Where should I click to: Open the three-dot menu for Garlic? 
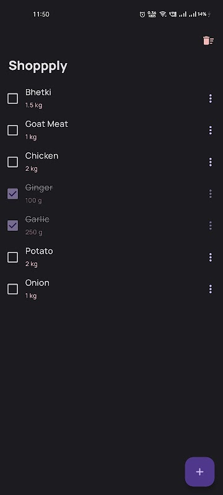tap(211, 225)
